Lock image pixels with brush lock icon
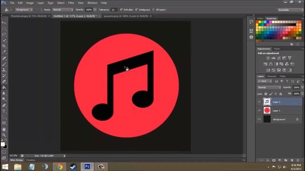Viewport: 305px width, 171px height. (271, 94)
